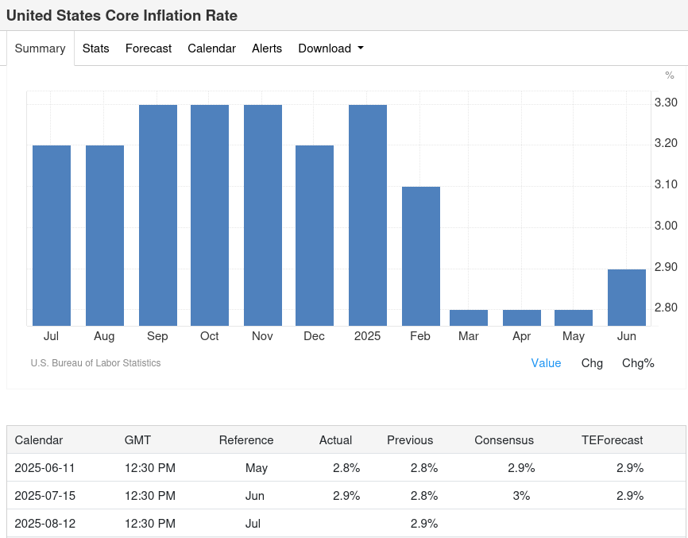Viewport: 688px width, 538px height.
Task: Click the Mar bar in chart
Action: point(469,318)
